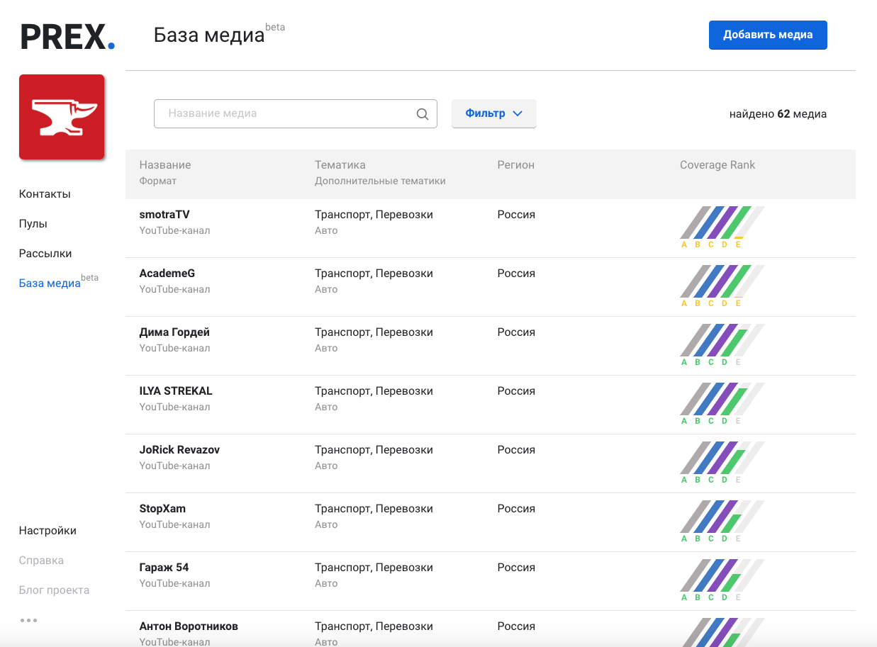Open Рассылки section
The width and height of the screenshot is (877, 647).
[x=45, y=254]
